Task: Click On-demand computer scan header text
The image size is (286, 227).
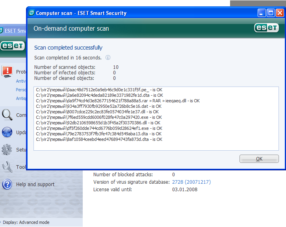Action: coord(71,29)
